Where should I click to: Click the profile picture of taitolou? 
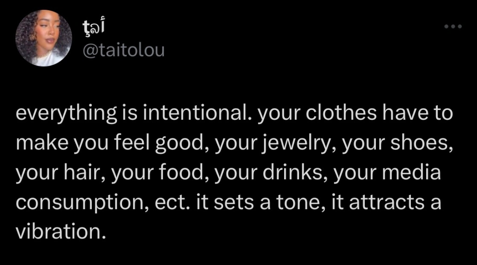(x=43, y=38)
